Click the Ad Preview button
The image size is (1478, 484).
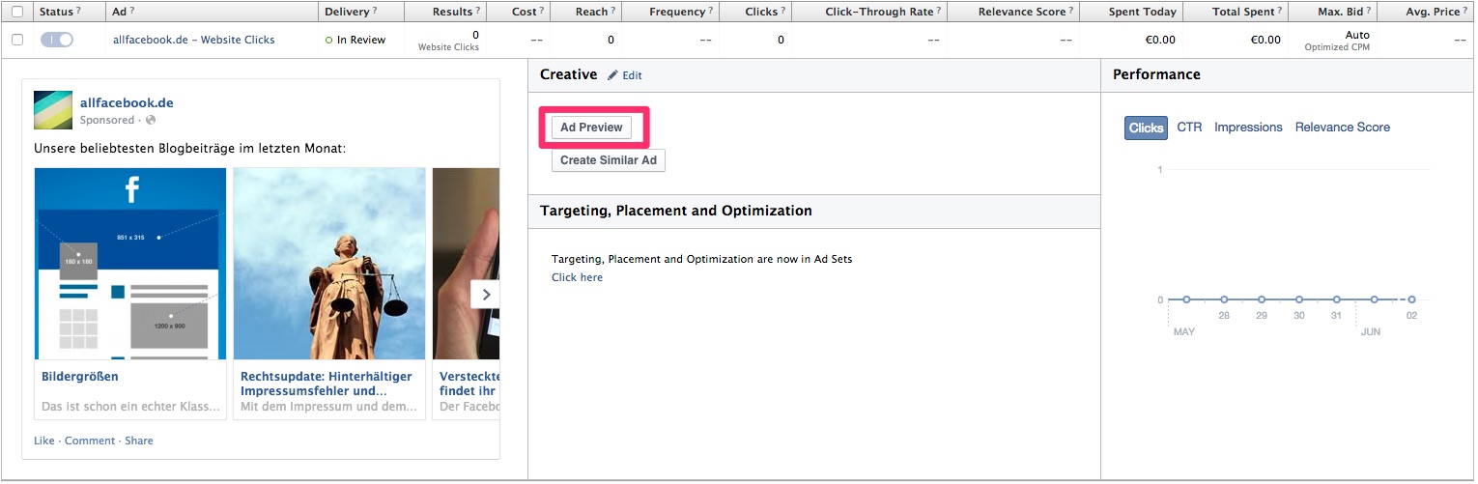click(x=591, y=128)
